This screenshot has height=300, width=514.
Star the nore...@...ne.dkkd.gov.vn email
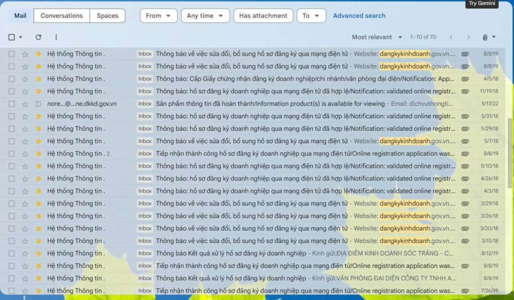click(x=25, y=104)
